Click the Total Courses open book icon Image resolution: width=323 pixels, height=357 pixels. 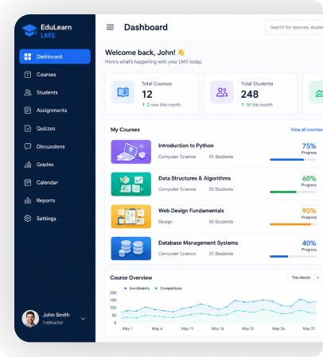(x=123, y=92)
